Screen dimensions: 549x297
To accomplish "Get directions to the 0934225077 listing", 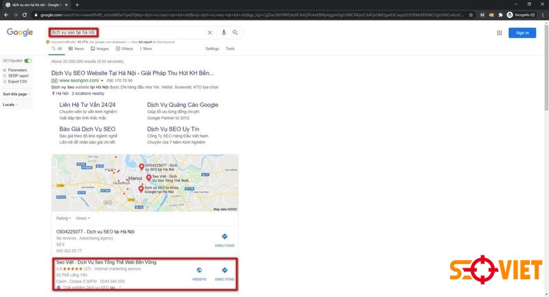I will [224, 240].
